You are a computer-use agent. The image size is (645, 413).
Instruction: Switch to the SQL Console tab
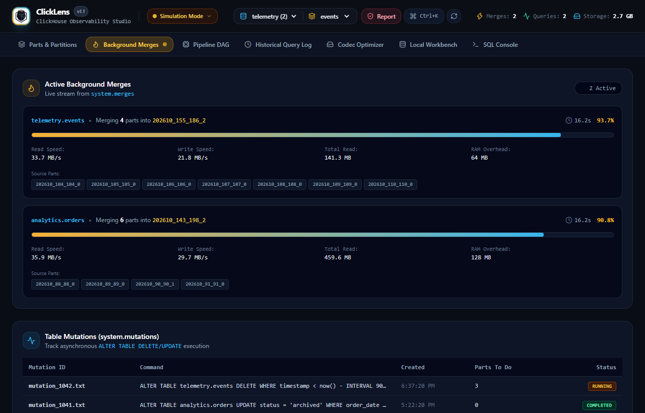pyautogui.click(x=495, y=45)
